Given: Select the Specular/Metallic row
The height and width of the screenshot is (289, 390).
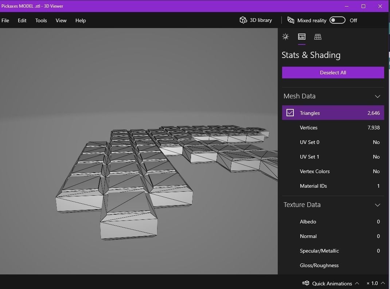Looking at the screenshot, I should 333,251.
